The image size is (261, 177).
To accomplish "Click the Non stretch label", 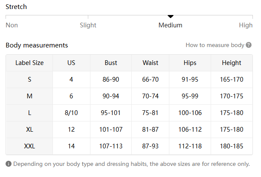I will pos(12,25).
